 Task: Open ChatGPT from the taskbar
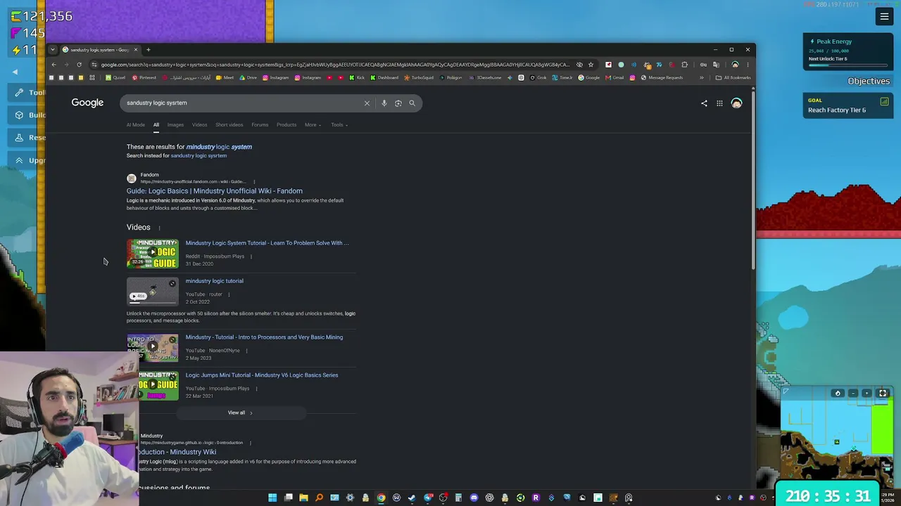[489, 498]
